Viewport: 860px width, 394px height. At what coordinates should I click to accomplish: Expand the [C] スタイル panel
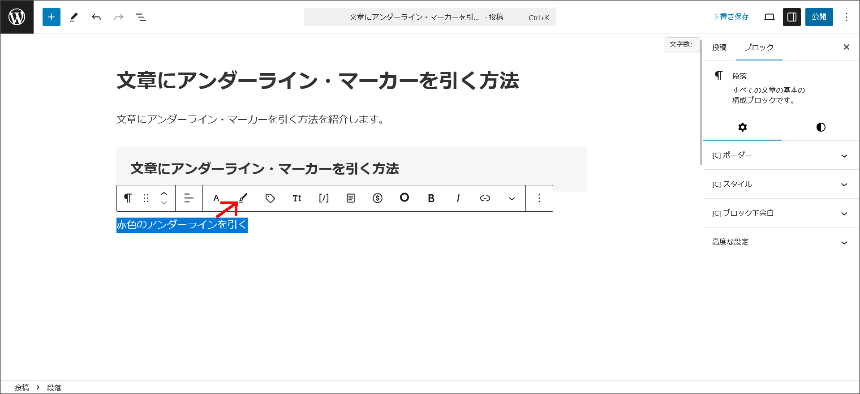(x=779, y=184)
